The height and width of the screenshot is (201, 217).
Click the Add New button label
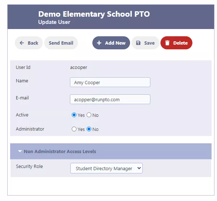click(115, 43)
